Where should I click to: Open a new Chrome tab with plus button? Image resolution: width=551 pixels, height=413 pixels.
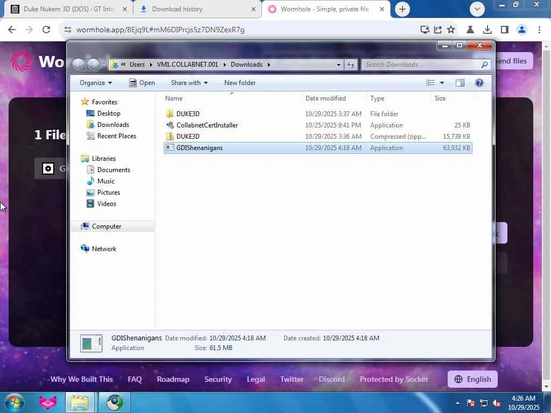pyautogui.click(x=402, y=9)
